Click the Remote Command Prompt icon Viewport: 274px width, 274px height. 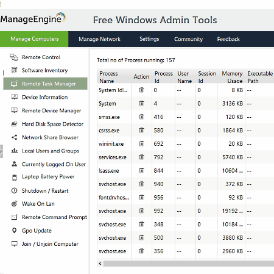pos(14,217)
